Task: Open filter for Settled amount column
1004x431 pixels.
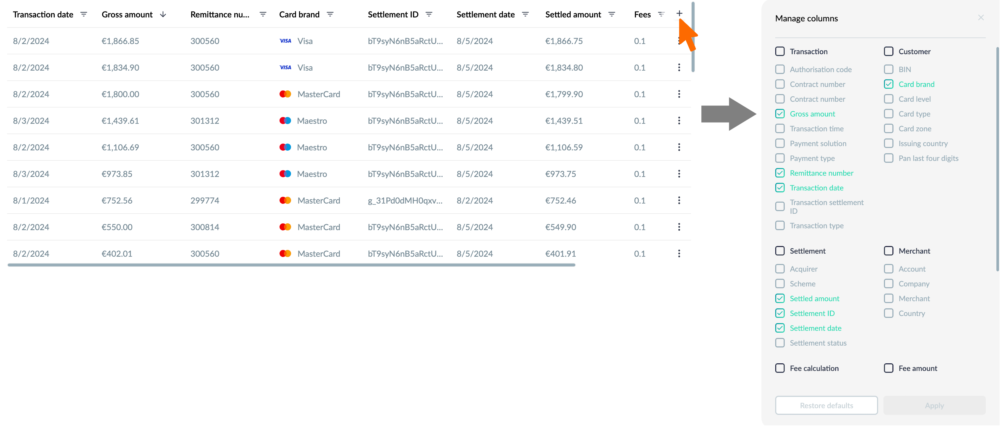Action: tap(611, 14)
